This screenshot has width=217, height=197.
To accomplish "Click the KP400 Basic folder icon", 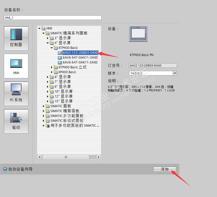I will click(x=56, y=72).
